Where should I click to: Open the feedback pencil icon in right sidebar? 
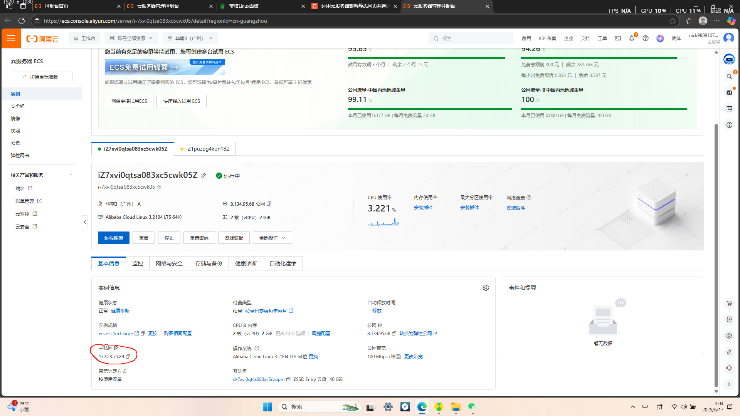click(729, 352)
